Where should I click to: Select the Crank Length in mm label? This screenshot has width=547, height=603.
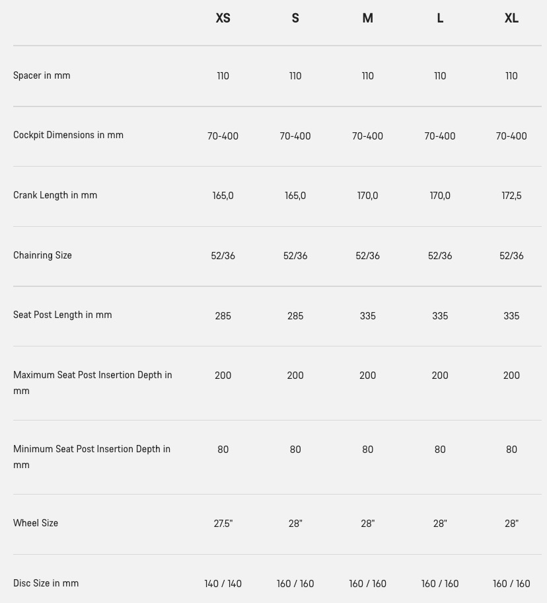pyautogui.click(x=55, y=195)
